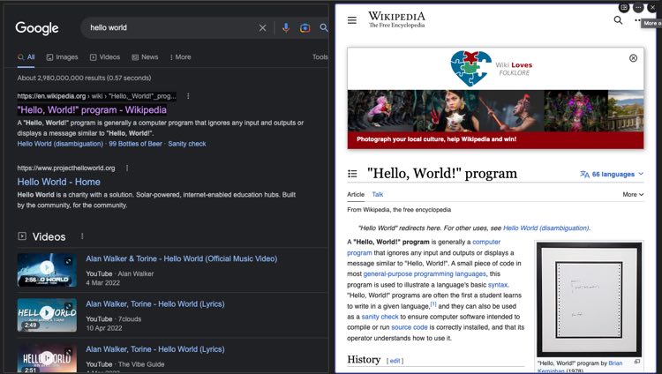The image size is (662, 374).
Task: Click the side panel layout icon
Action: [623, 8]
